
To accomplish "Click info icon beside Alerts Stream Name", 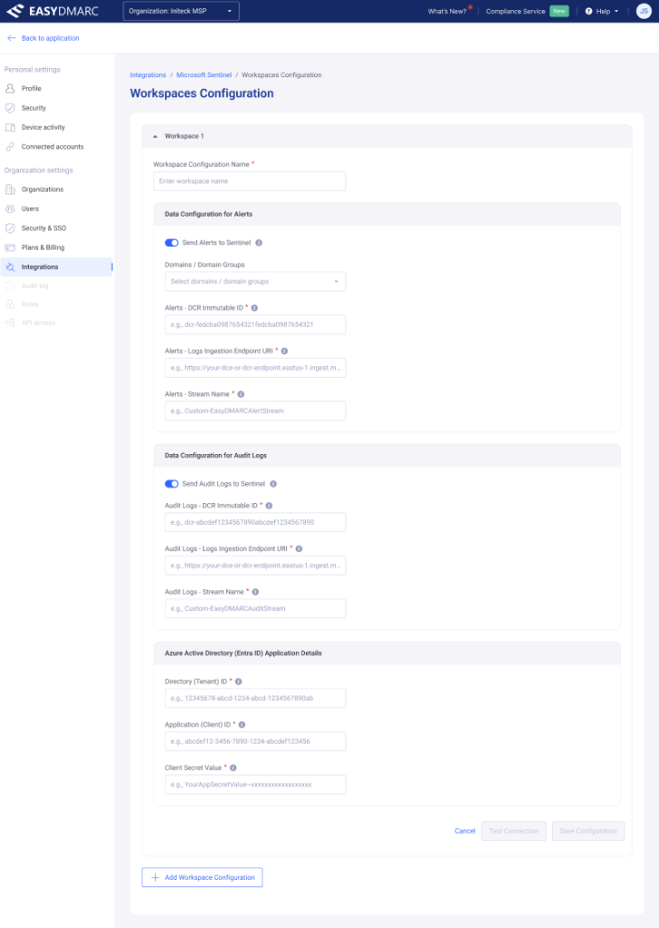I will tap(241, 394).
